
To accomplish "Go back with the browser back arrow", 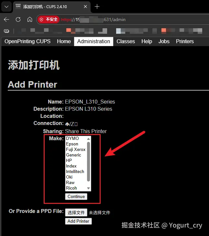I will [x=6, y=19].
